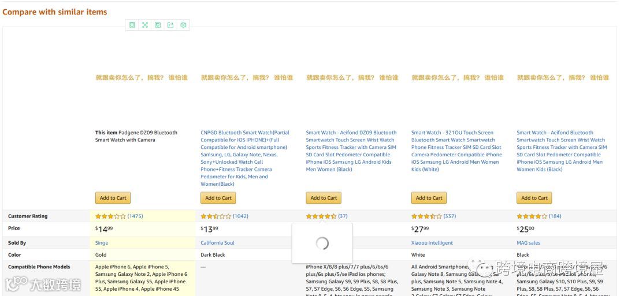The image size is (624, 296).
Task: Open the seller link Singe
Action: click(x=102, y=243)
